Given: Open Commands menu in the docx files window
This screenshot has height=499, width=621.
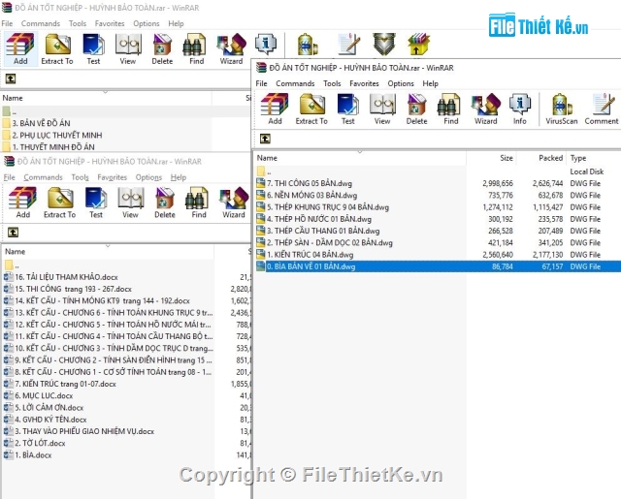Looking at the screenshot, I should (43, 177).
